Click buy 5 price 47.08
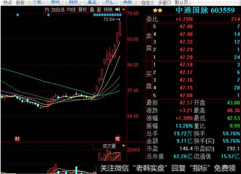This screenshot has height=174, width=241. pos(186,96)
